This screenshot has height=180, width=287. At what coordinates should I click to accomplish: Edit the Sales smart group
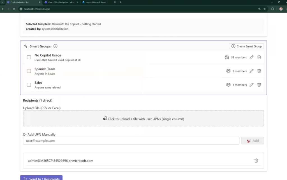[x=251, y=85]
